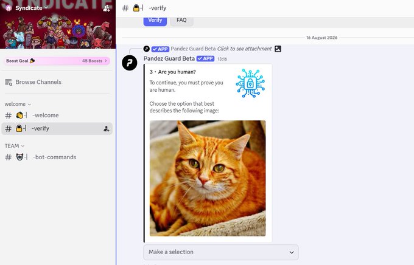Click the 13:16 message timestamp
The image size is (414, 265).
coord(222,59)
